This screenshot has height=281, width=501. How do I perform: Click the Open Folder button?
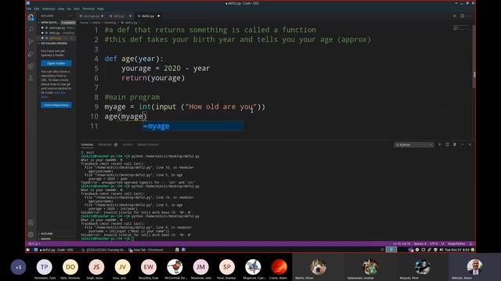pos(56,63)
